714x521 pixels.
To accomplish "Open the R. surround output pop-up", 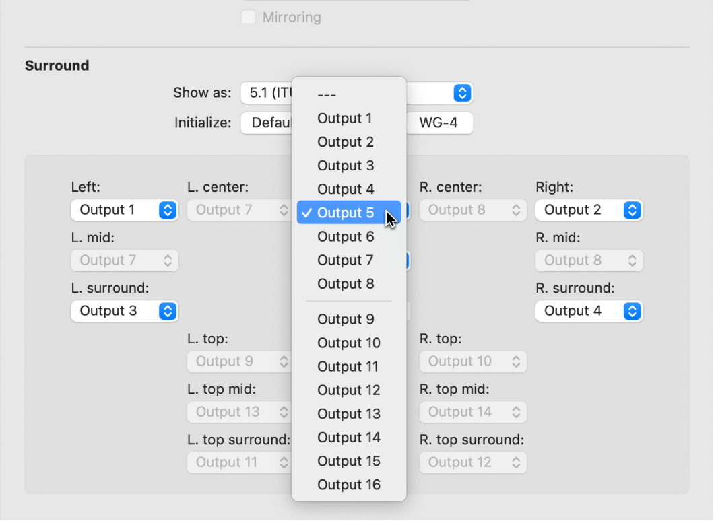I will coord(589,311).
